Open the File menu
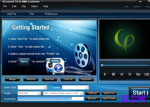Image resolution: width=150 pixels, height=107 pixels. (5, 6)
